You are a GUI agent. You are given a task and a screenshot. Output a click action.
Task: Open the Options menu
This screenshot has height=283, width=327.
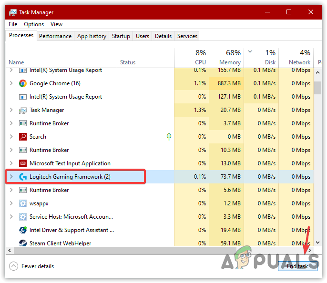[x=34, y=24]
